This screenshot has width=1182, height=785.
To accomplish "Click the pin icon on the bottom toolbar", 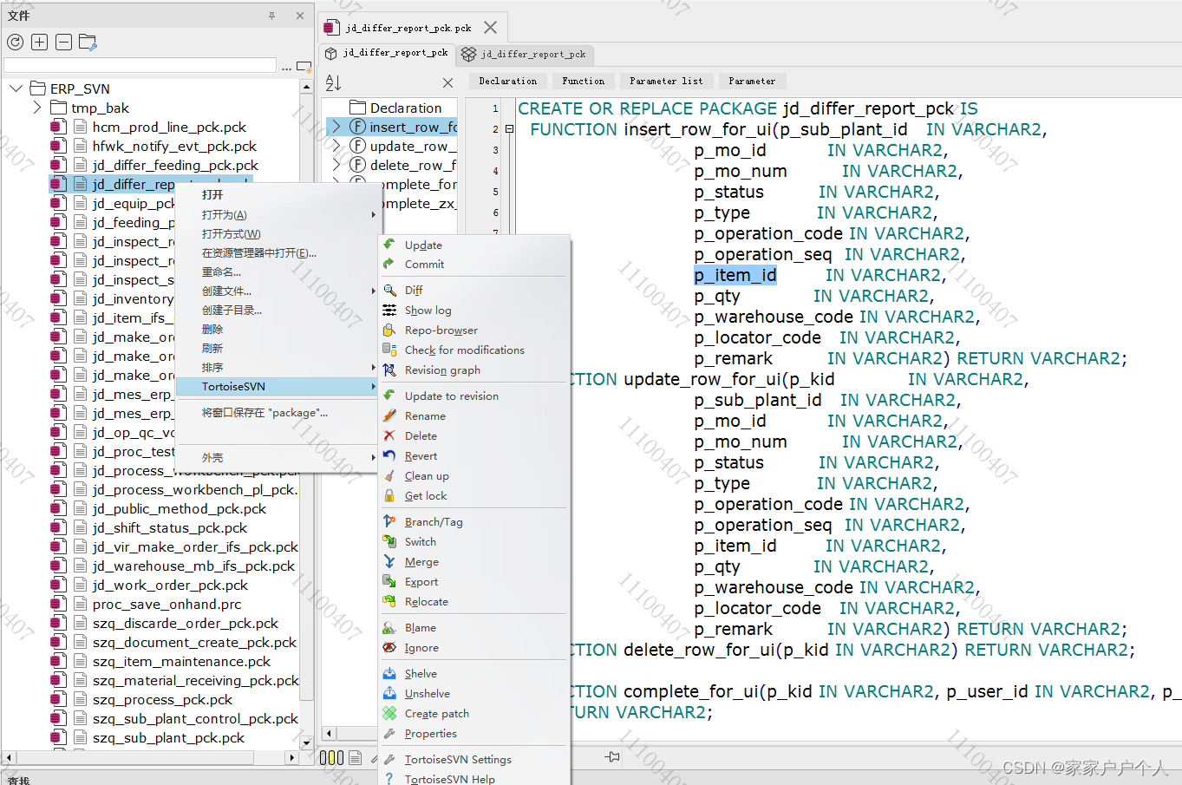I will click(611, 756).
